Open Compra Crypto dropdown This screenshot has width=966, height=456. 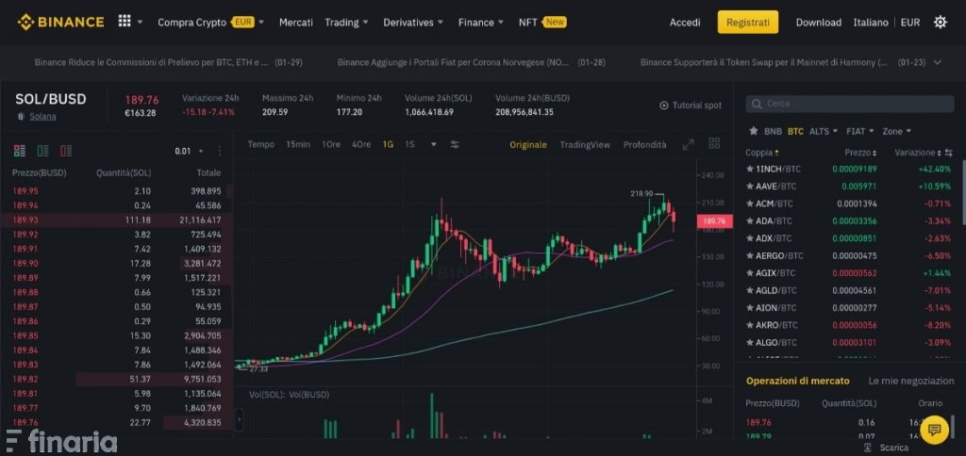tap(210, 23)
